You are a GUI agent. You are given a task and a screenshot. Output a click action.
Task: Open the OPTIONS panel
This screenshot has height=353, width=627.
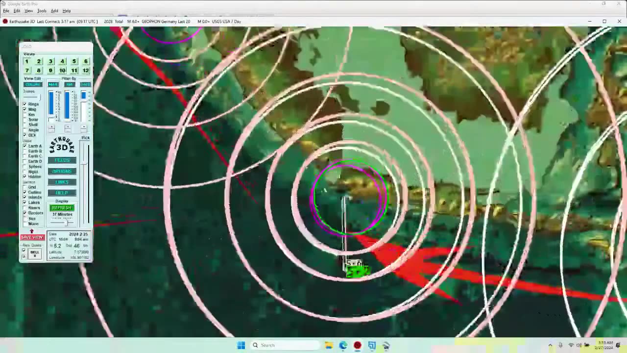point(62,171)
